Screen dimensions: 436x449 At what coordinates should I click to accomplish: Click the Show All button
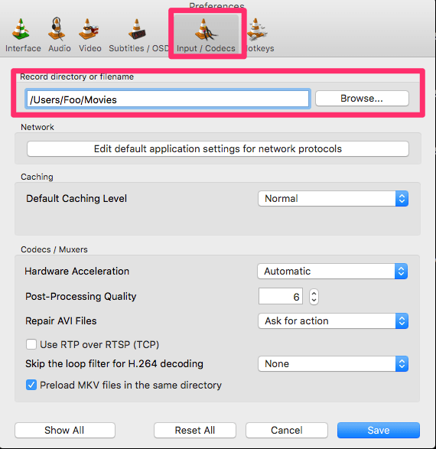65,430
